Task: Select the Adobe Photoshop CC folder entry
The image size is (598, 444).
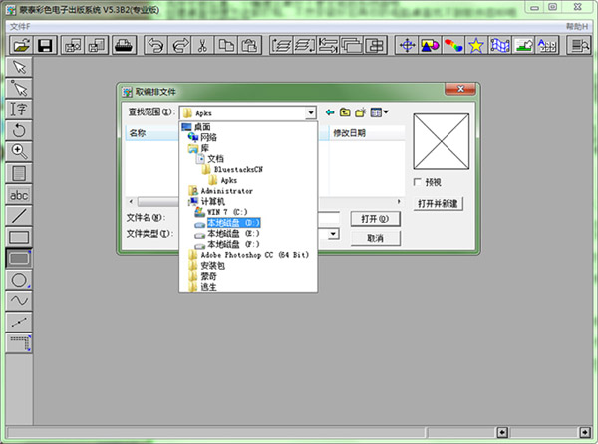Action: click(x=254, y=255)
